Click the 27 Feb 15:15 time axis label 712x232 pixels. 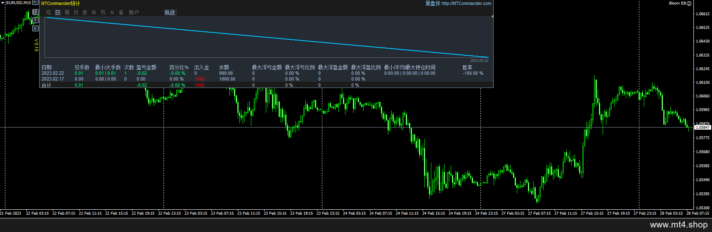tap(592, 213)
